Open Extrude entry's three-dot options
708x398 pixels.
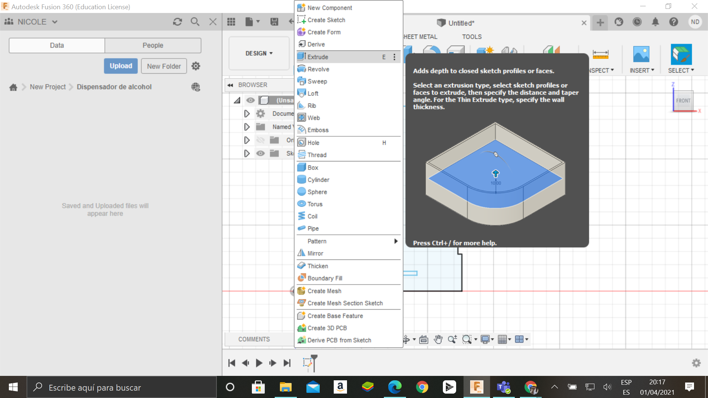[394, 57]
